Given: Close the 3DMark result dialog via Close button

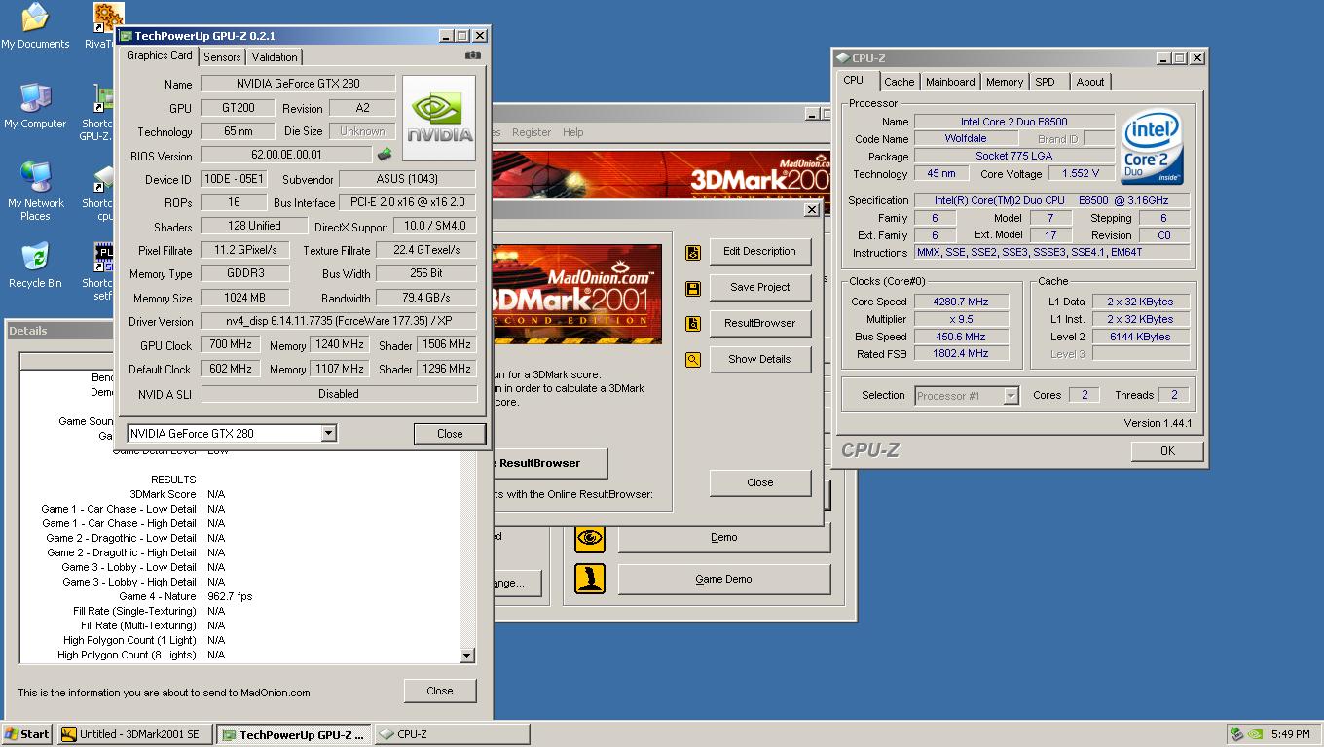Looking at the screenshot, I should (759, 482).
